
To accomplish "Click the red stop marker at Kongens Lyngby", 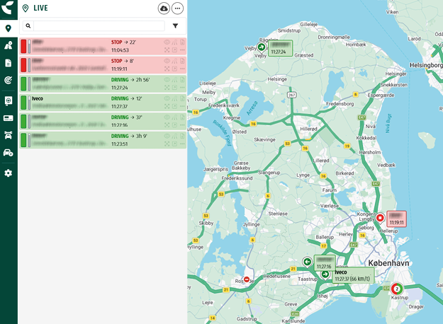I will pyautogui.click(x=381, y=219).
